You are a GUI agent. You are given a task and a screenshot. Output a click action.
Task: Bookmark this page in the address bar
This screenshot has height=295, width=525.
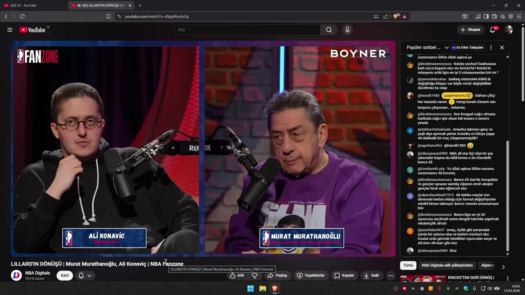108,16
